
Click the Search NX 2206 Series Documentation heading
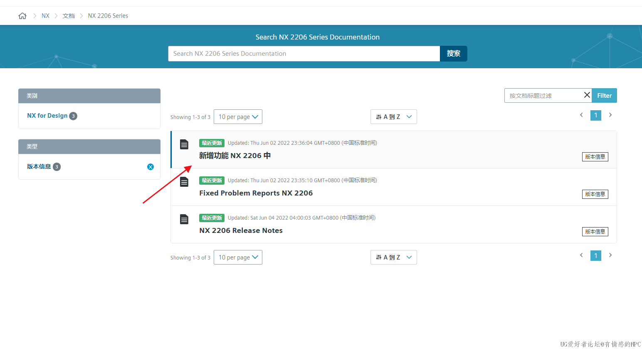318,37
